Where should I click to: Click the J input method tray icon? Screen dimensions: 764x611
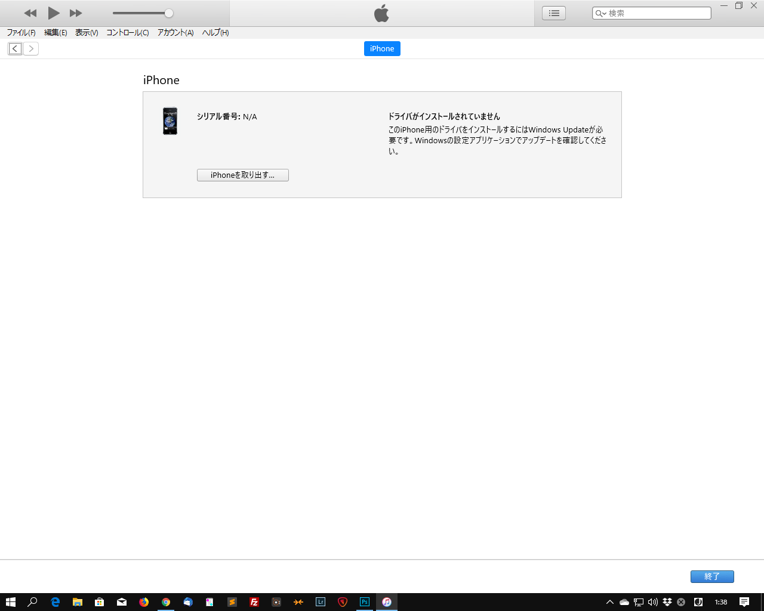pos(698,602)
